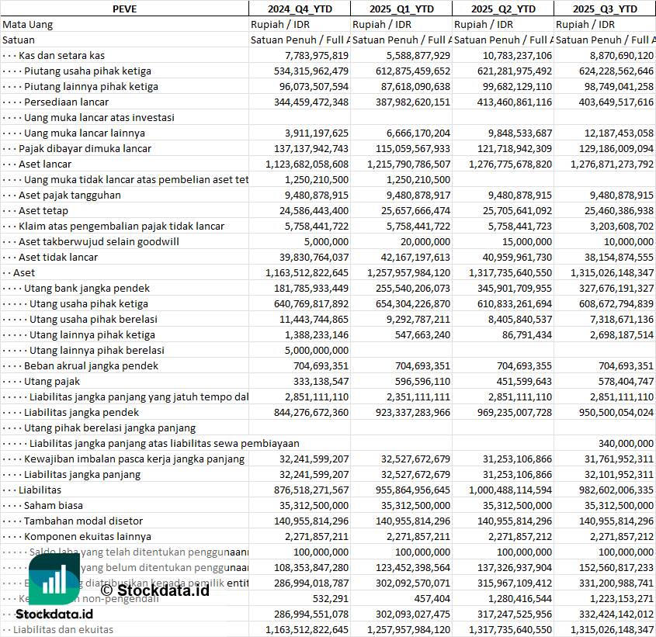Select cell value 129,186,009,094
This screenshot has height=637, width=656.
(616, 148)
